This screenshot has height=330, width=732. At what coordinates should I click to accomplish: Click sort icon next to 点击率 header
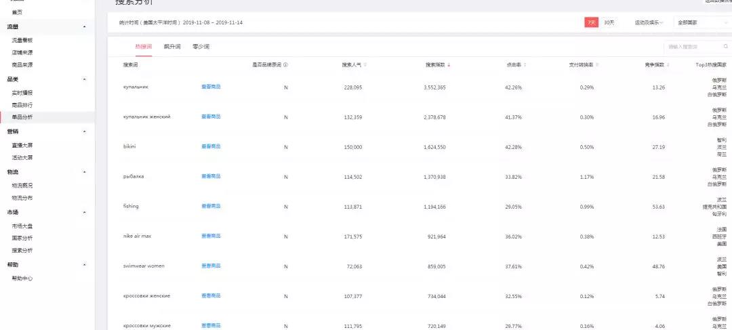point(525,65)
